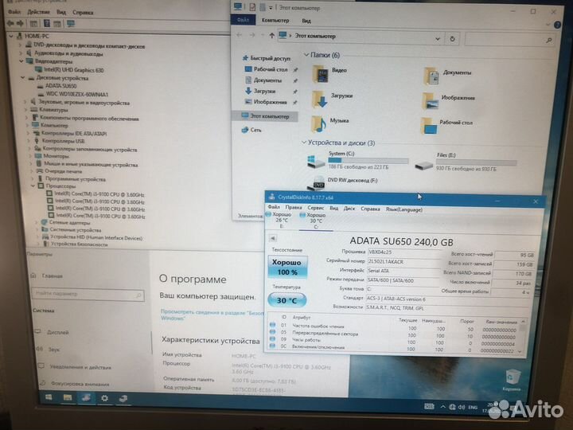Click the Найти параметр search field

[x=88, y=295]
